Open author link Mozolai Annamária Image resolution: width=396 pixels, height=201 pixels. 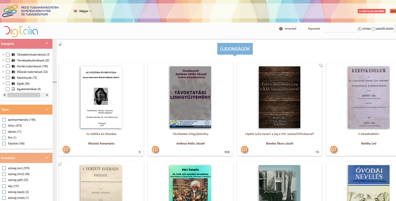pyautogui.click(x=101, y=144)
